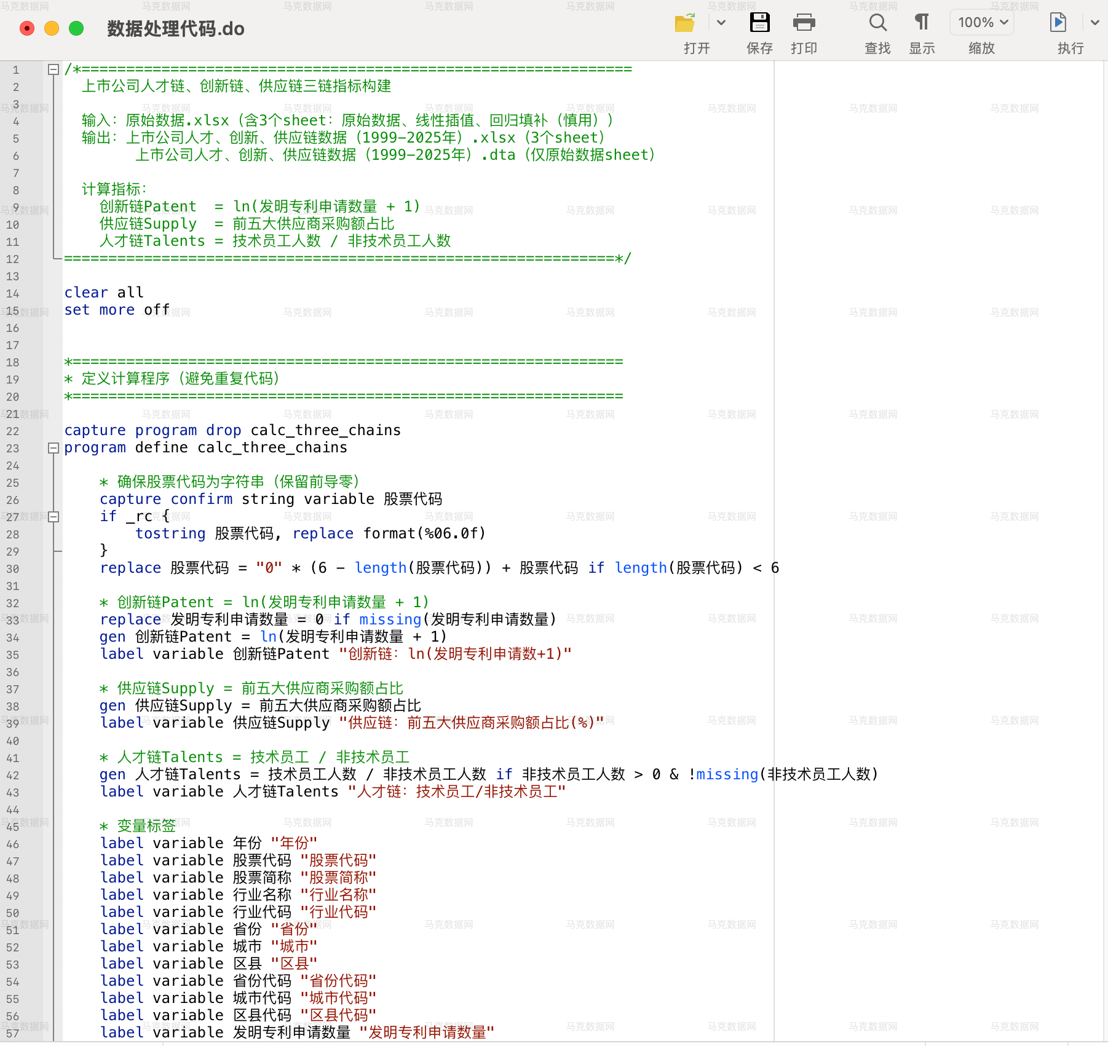
Task: Expand the Execute options dropdown arrow
Action: pos(1094,23)
